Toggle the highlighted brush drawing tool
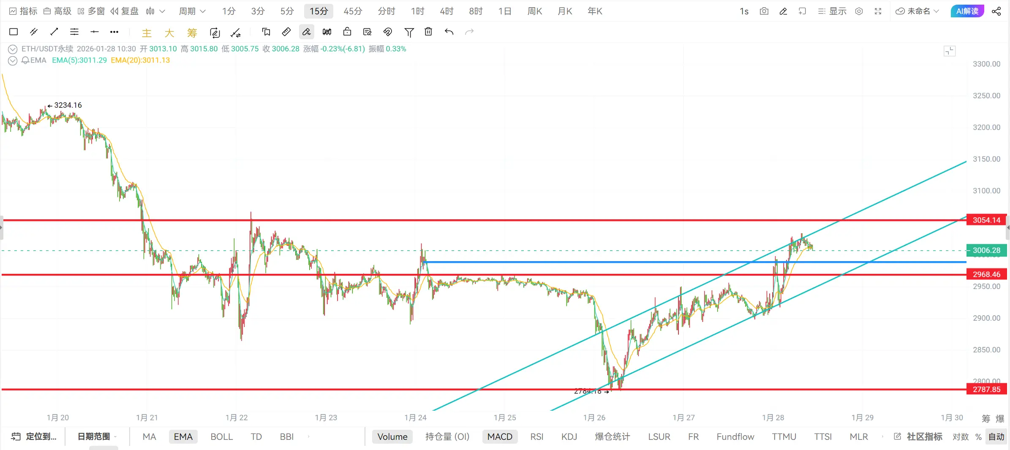The image size is (1010, 450). click(x=306, y=32)
